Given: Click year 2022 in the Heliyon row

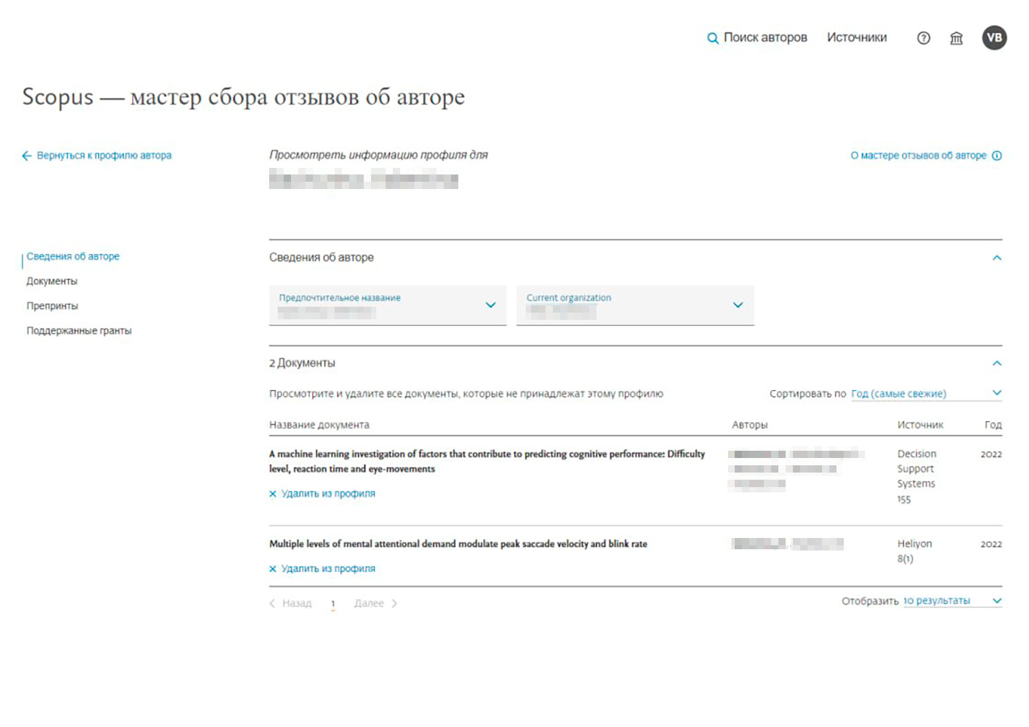Looking at the screenshot, I should [991, 544].
